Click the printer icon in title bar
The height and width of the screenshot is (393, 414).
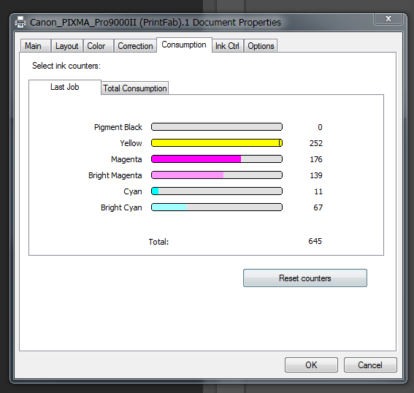(20, 22)
